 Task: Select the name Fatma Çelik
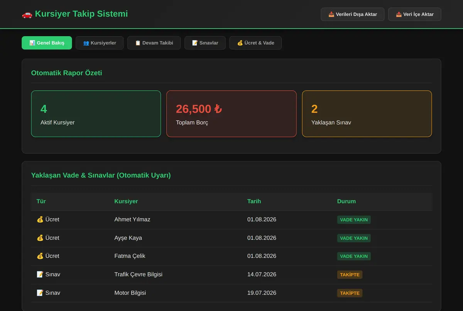tap(130, 256)
